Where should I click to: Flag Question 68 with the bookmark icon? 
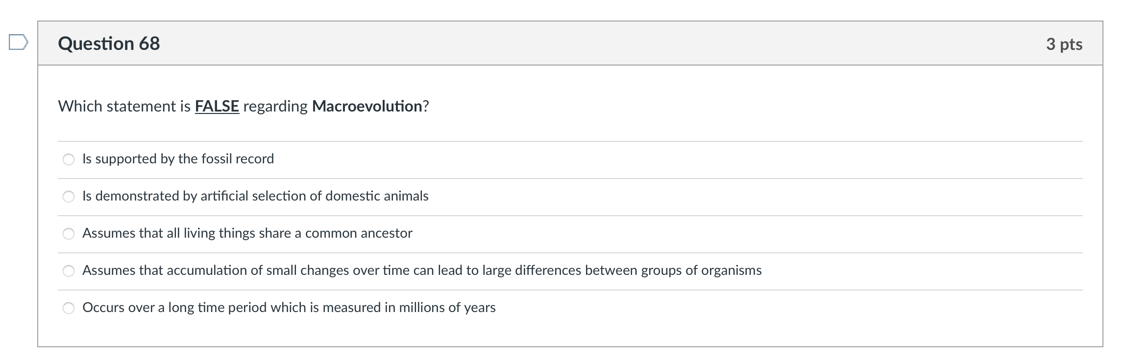pos(18,43)
